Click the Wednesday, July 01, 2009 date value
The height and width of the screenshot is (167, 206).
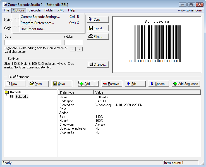pos(119,105)
